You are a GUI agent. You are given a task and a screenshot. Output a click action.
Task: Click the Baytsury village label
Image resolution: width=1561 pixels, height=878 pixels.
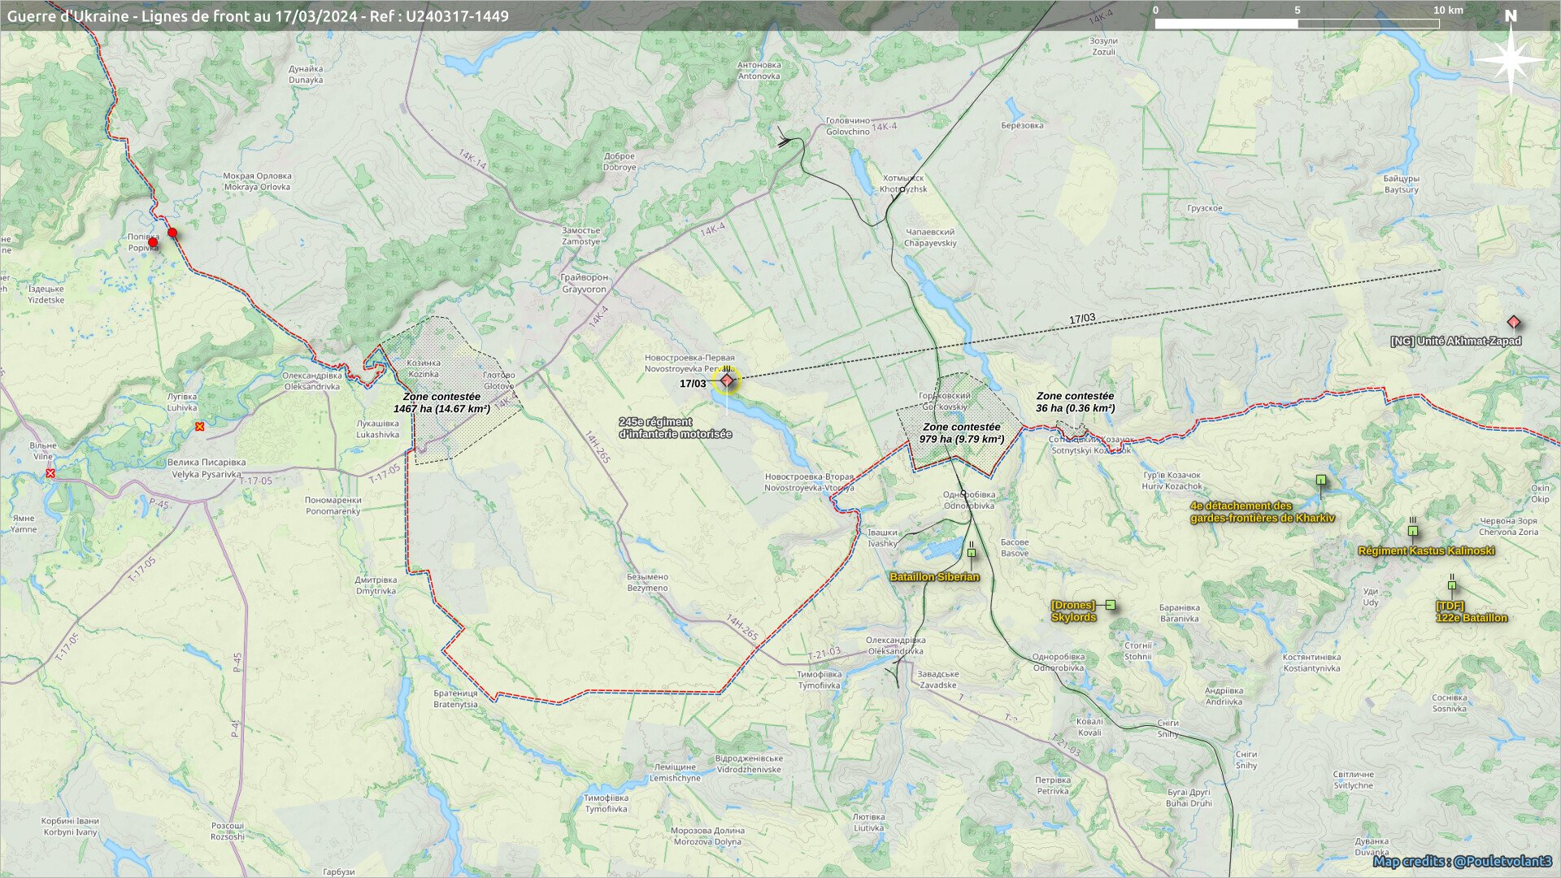[x=1401, y=185]
